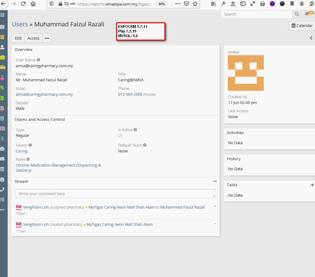Expand dropdown arrow on assigned pharmacy post

tap(215, 206)
